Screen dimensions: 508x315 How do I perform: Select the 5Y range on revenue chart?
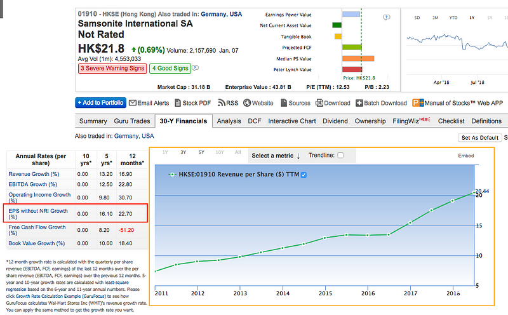tap(201, 152)
